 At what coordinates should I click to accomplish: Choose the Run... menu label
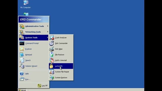click(28, 79)
